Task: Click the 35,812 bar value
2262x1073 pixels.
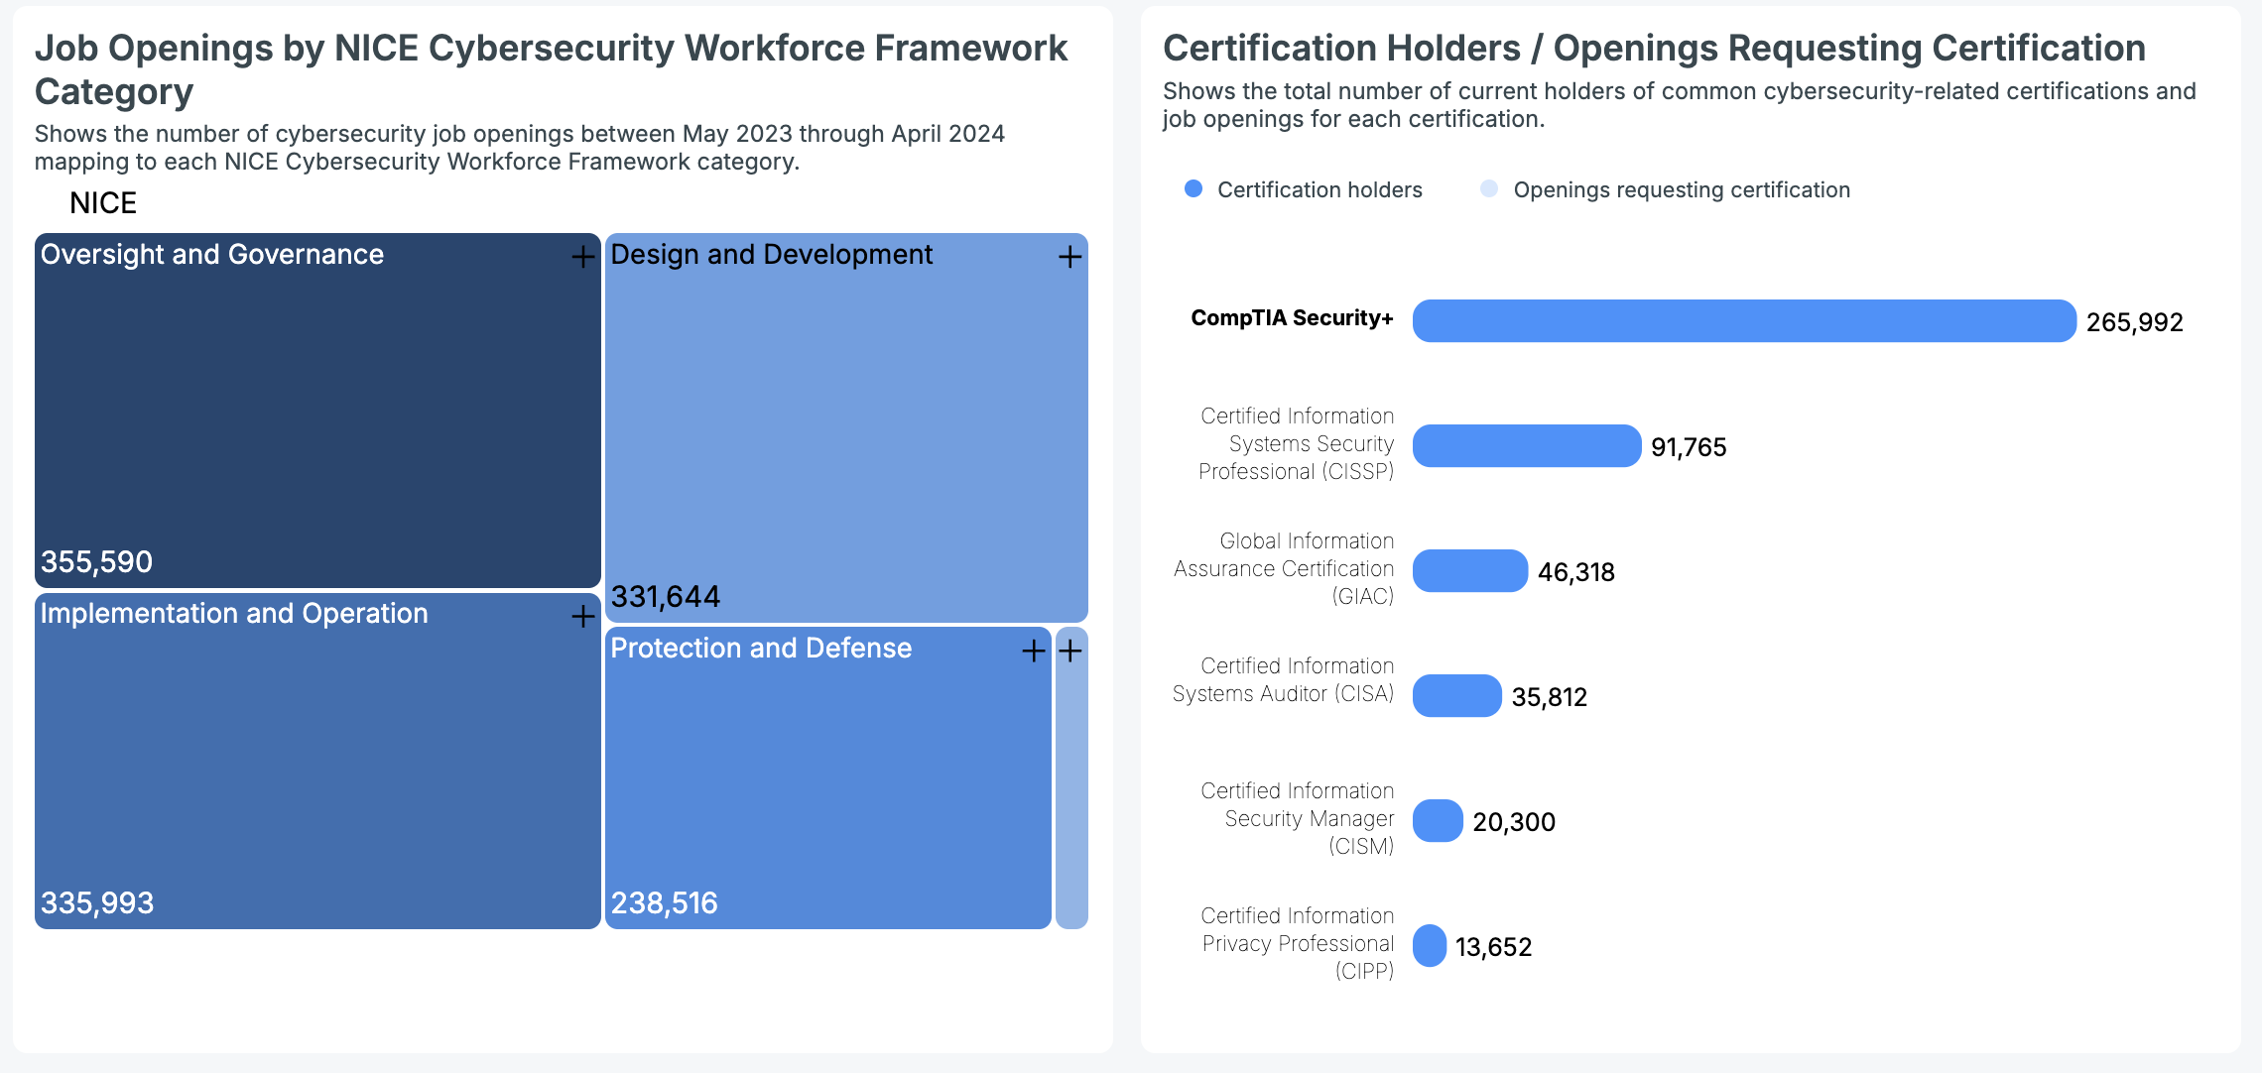Action: (1550, 697)
